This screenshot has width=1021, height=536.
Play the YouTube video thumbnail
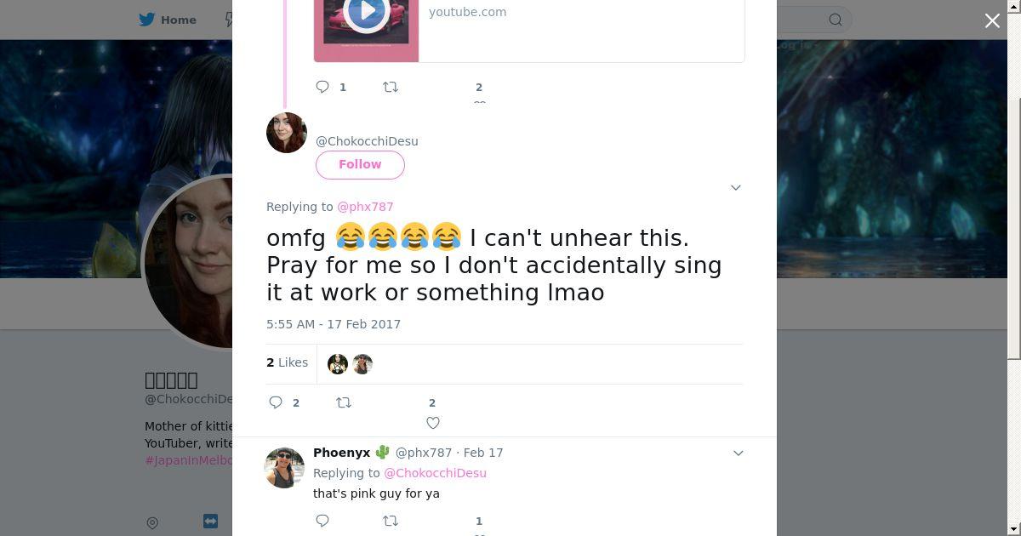coord(367,12)
